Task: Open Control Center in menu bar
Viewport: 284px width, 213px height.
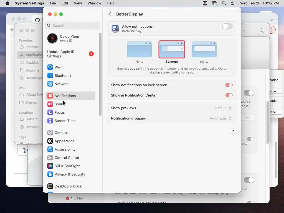Action: (x=233, y=3)
